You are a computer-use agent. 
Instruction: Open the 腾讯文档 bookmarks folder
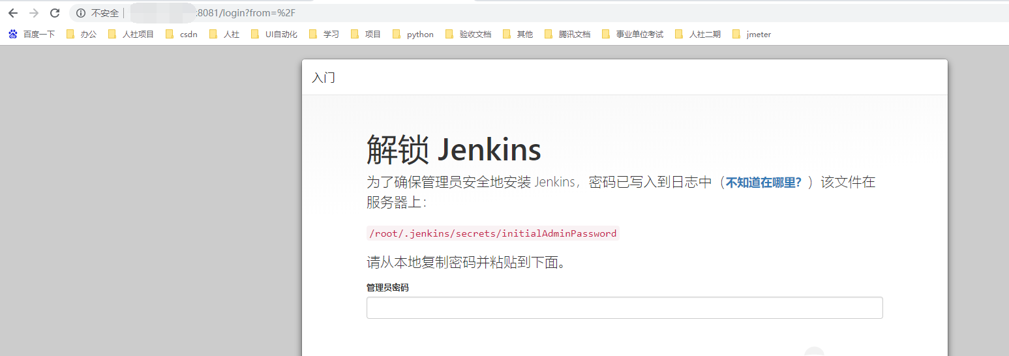[567, 35]
